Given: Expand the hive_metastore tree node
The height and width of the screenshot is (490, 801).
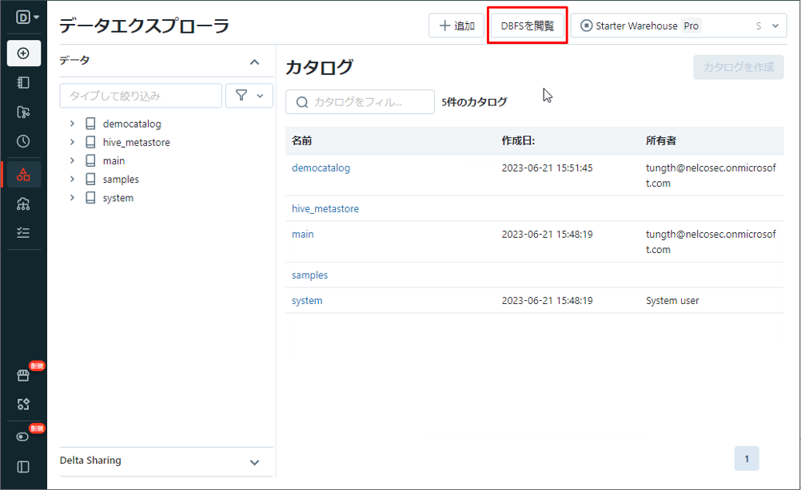Looking at the screenshot, I should (72, 142).
